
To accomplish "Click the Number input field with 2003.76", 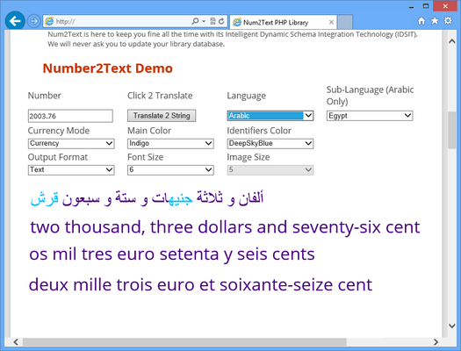I will coord(70,116).
